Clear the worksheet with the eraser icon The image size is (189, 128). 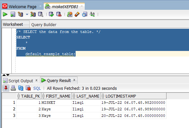77,14
